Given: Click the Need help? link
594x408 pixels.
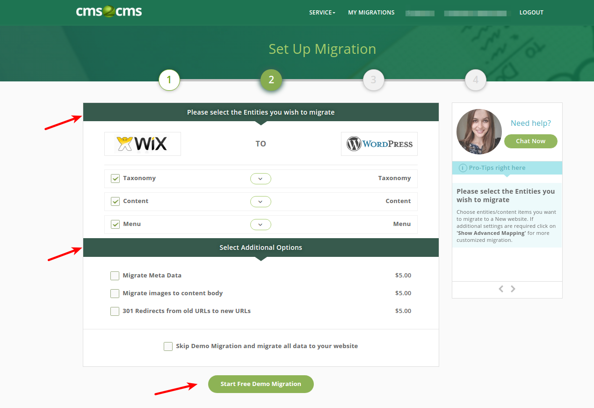Looking at the screenshot, I should point(531,123).
